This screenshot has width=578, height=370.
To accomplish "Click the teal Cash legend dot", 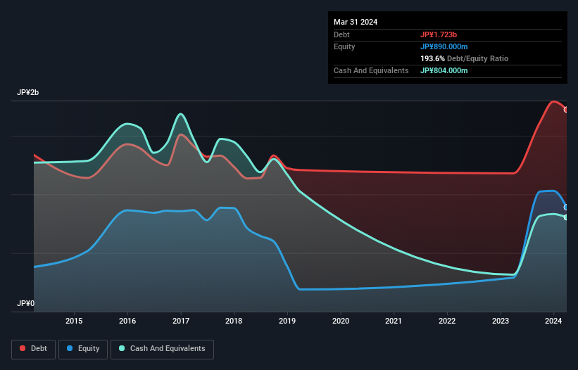I will coord(122,348).
